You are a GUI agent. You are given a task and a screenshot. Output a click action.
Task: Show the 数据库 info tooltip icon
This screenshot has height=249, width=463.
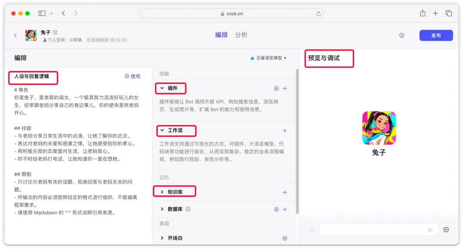(188, 209)
